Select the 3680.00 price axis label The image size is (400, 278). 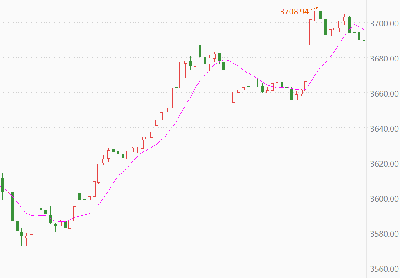click(384, 58)
